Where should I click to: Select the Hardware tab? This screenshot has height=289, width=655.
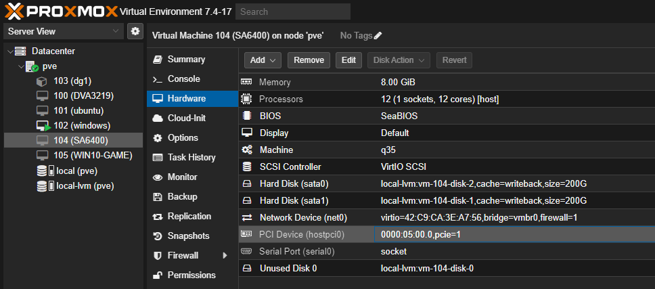pos(192,99)
